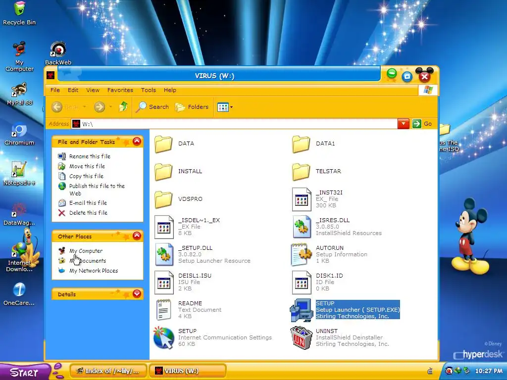Screen dimensions: 507x380
Task: Click the SETUP Setup Launcher icon
Action: coord(301,310)
